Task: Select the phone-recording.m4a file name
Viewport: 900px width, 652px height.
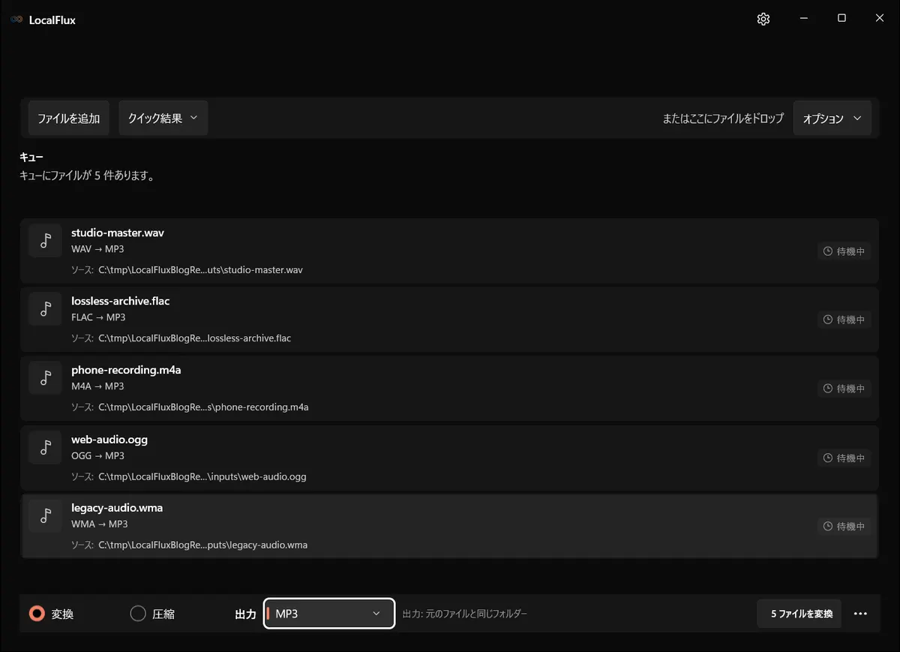Action: [126, 370]
